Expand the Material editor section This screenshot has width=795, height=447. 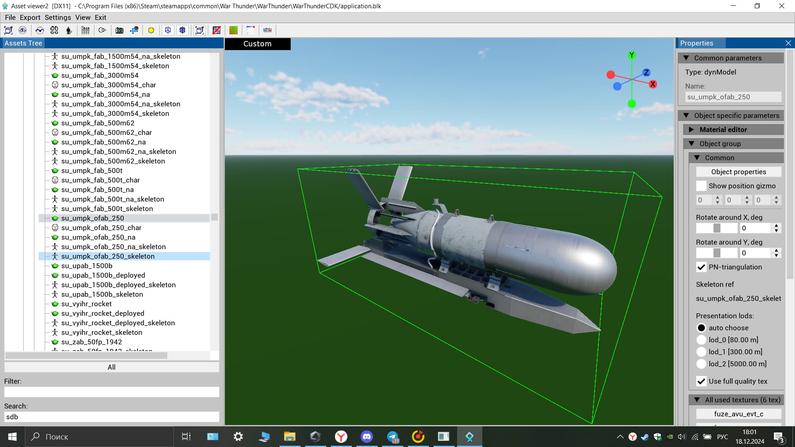click(x=733, y=130)
